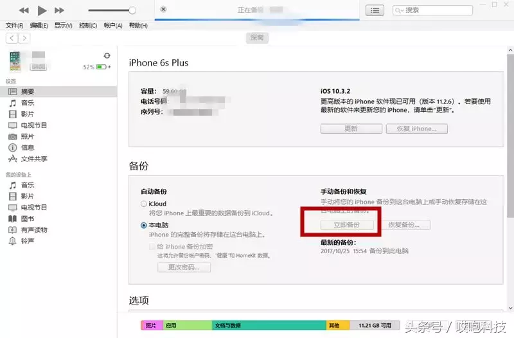Click the rewind playback button
514x338 pixels.
[x=24, y=10]
